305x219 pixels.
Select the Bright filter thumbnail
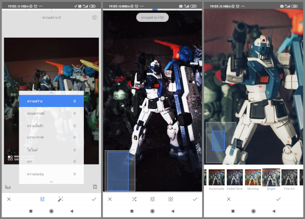tap(271, 177)
